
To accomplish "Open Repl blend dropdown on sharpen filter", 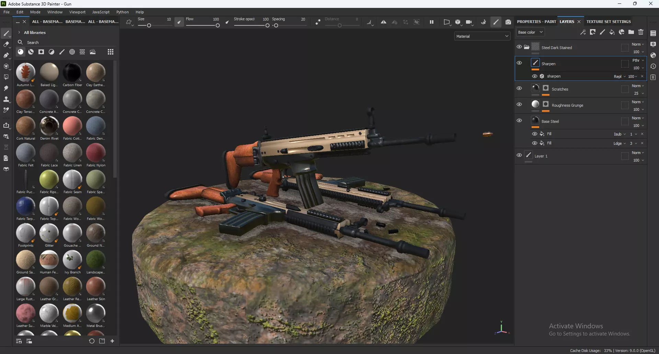I will [620, 76].
